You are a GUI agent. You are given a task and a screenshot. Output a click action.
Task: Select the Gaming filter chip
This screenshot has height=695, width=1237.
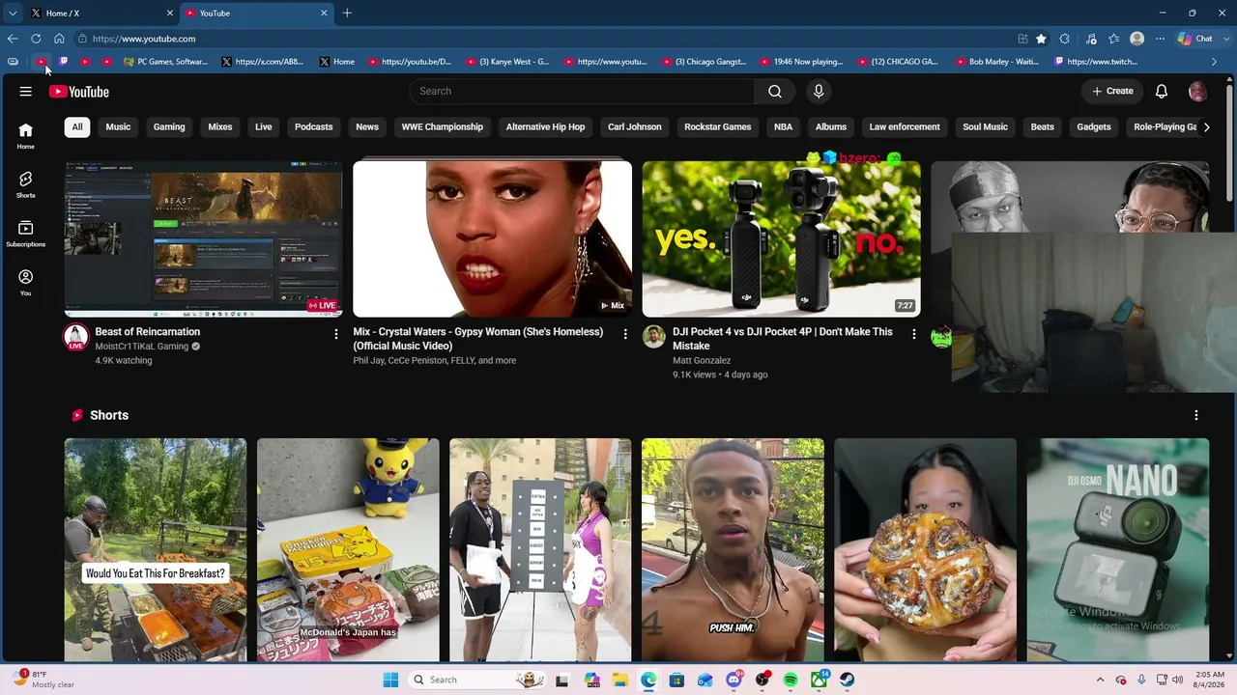(x=169, y=126)
